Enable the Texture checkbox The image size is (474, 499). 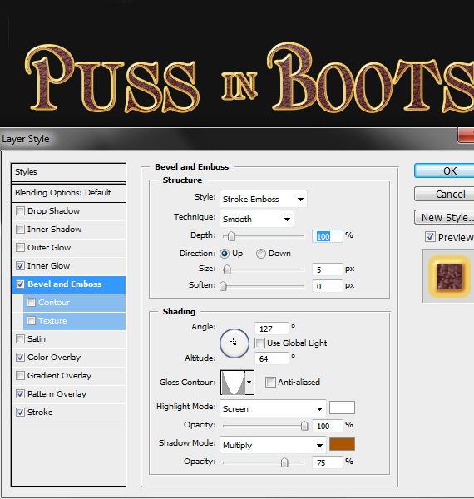[x=31, y=320]
